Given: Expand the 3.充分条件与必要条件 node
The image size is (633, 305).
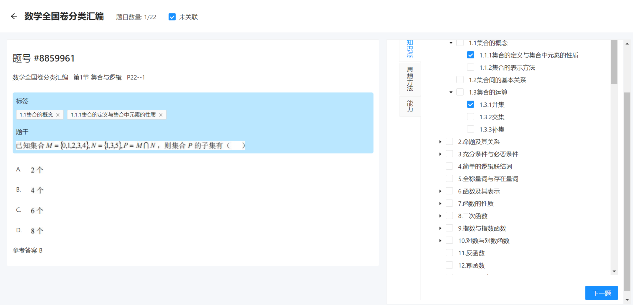Looking at the screenshot, I should tap(440, 154).
